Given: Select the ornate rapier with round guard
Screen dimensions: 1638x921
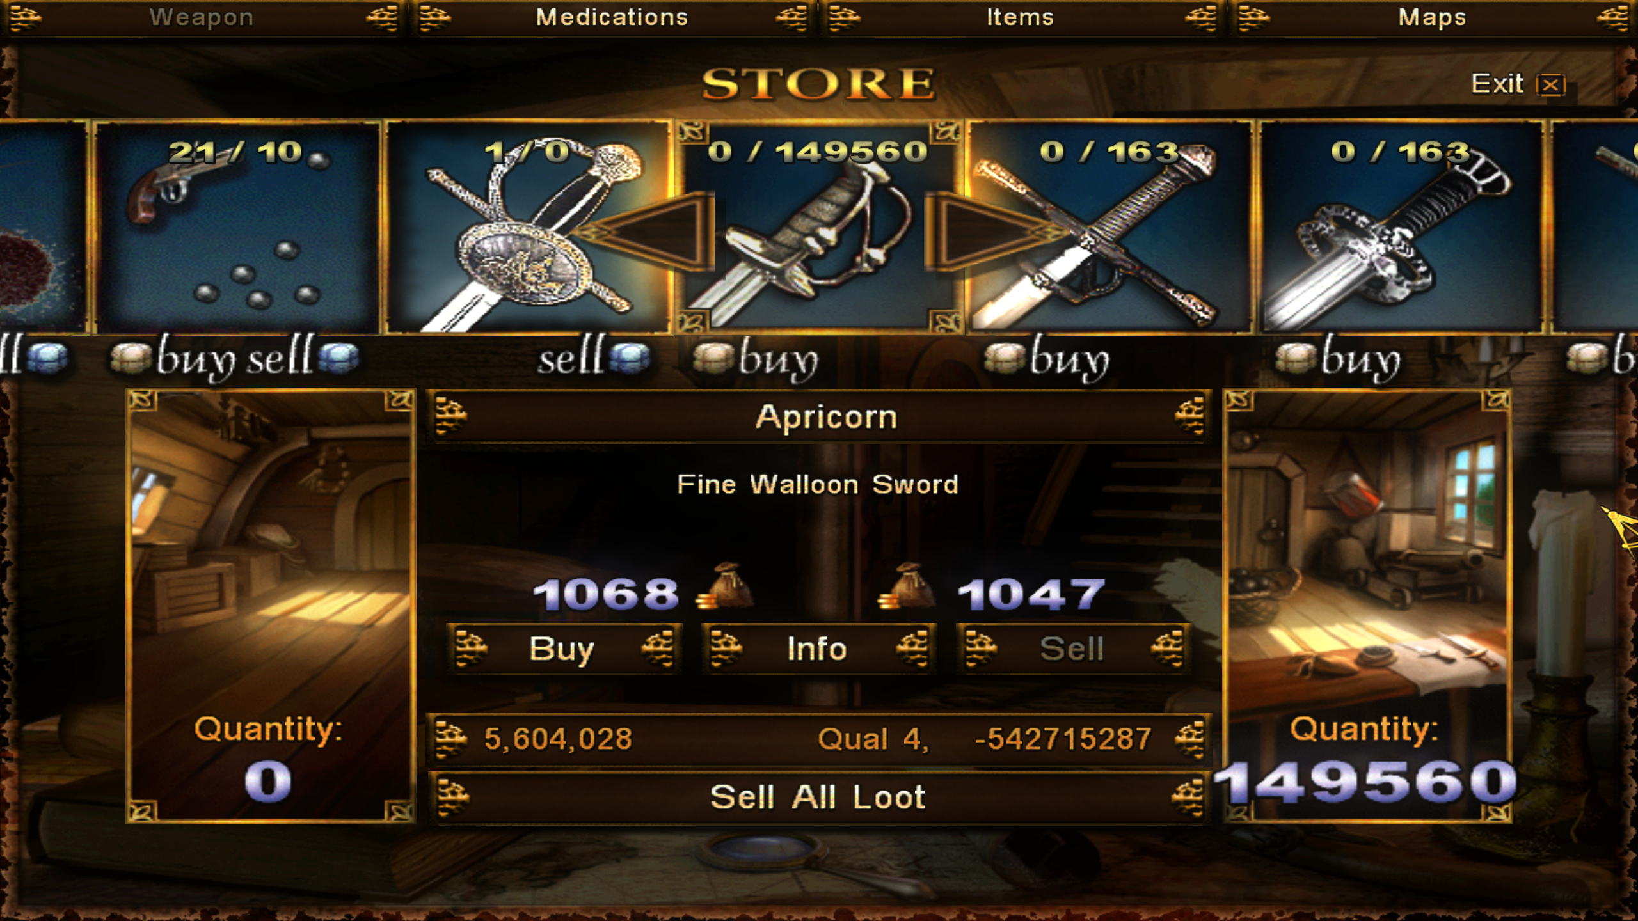Looking at the screenshot, I should [529, 227].
